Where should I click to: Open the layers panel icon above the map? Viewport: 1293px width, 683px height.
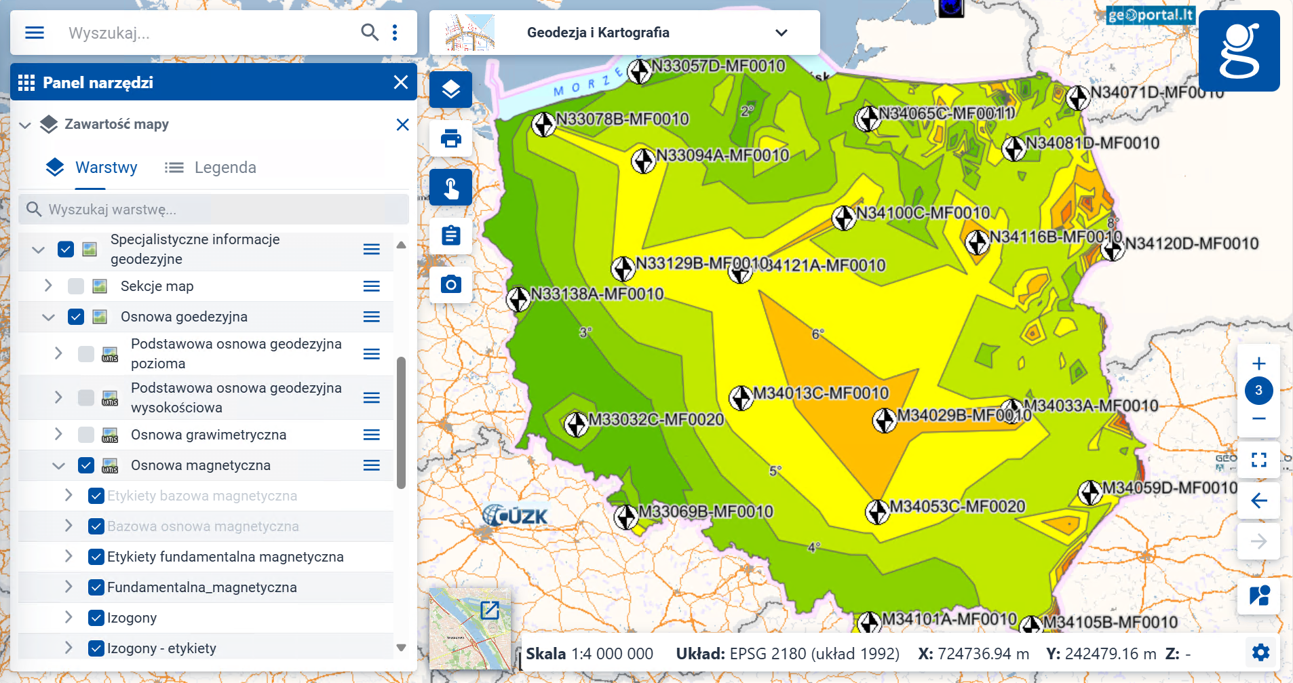(450, 89)
